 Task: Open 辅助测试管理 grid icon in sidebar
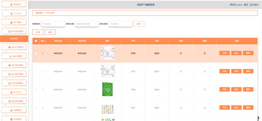click(x=9, y=101)
